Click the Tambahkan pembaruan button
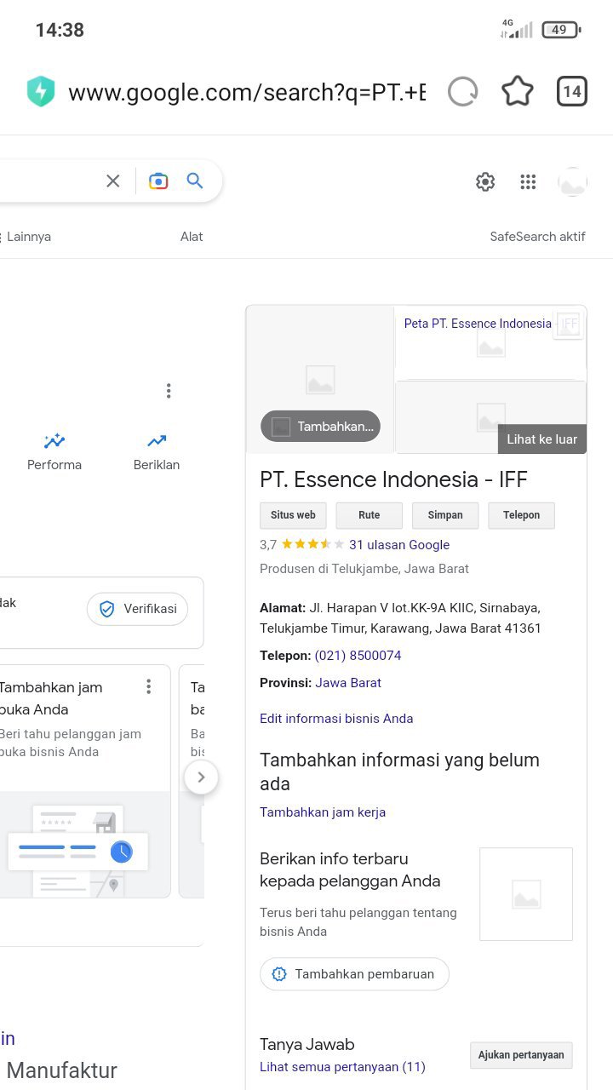Screen dimensions: 613x1090 click(354, 974)
